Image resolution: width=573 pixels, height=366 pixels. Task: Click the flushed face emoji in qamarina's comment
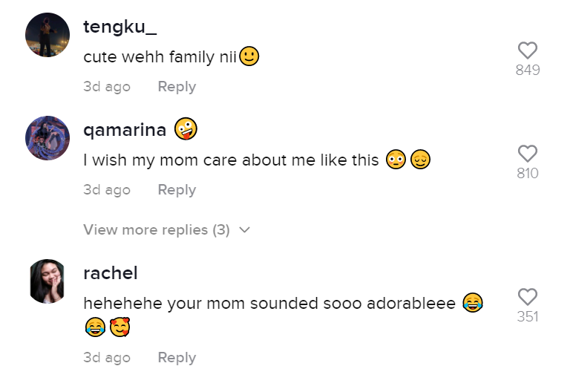[x=396, y=160]
